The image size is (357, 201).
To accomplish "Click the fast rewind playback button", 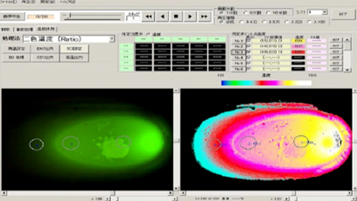I will [x=148, y=16].
